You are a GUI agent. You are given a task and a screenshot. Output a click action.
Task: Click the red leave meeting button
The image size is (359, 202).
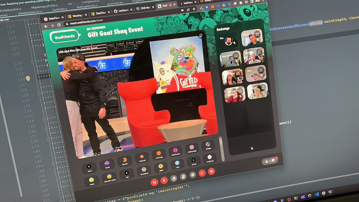pos(202,173)
